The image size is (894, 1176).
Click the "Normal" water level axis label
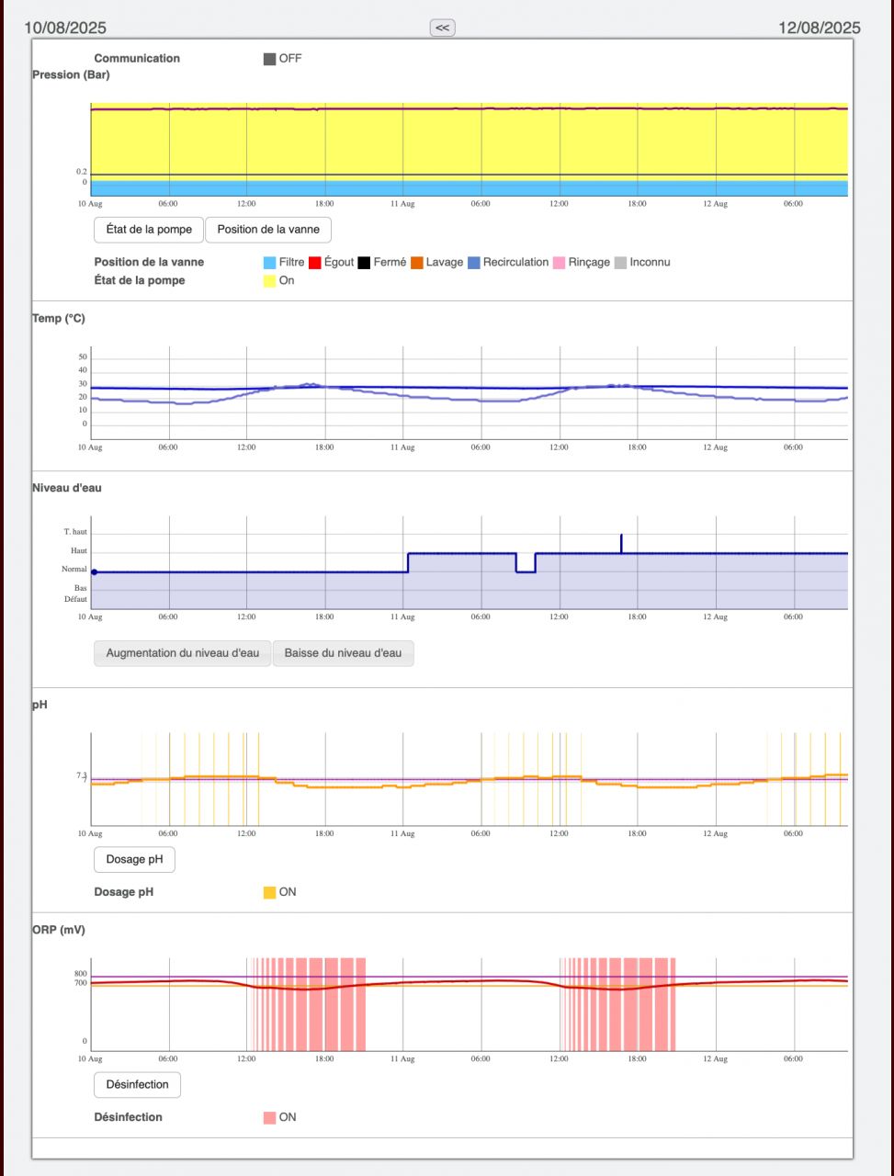74,570
